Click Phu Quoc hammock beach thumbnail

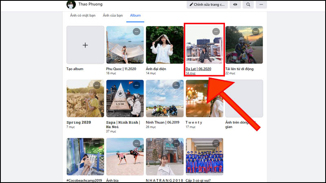tap(125, 45)
